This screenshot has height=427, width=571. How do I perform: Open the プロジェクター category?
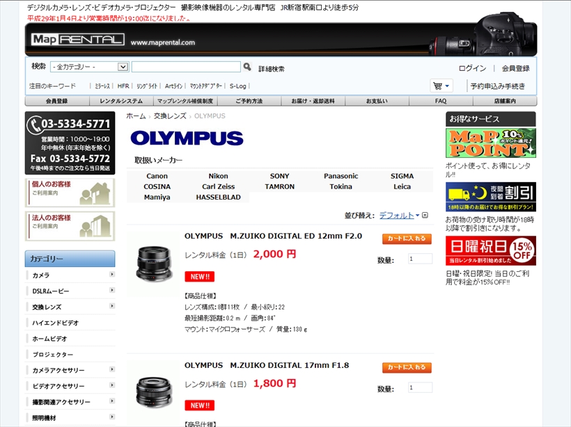pos(53,354)
